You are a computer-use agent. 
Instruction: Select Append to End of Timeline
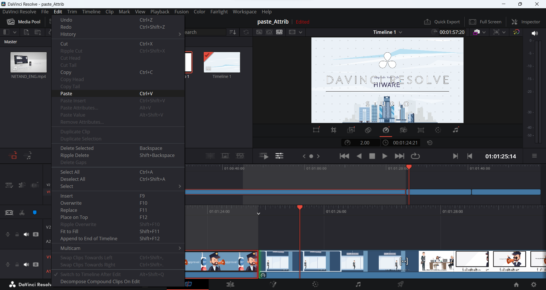tap(118, 239)
